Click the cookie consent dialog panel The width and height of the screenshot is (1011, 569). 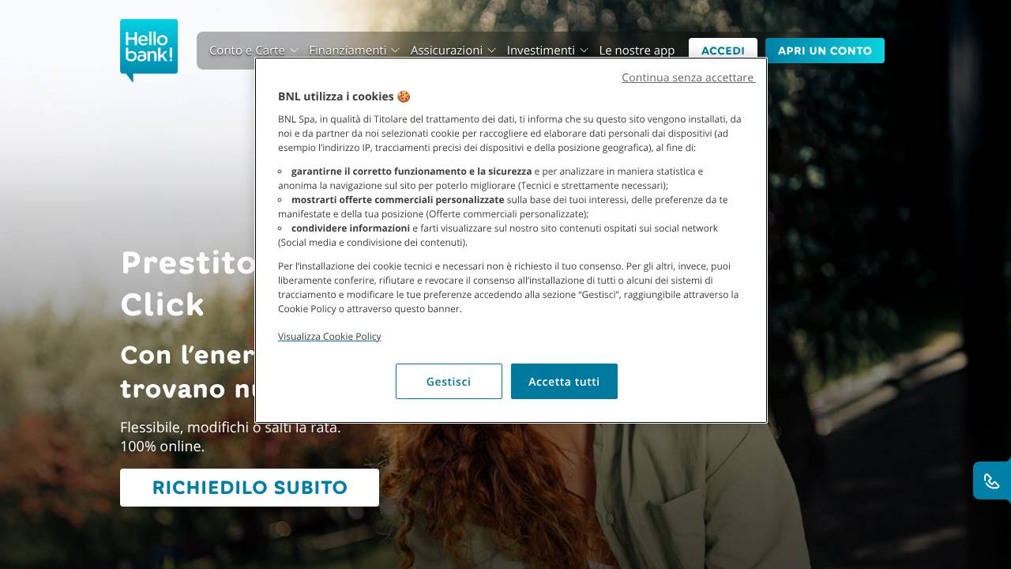point(510,241)
